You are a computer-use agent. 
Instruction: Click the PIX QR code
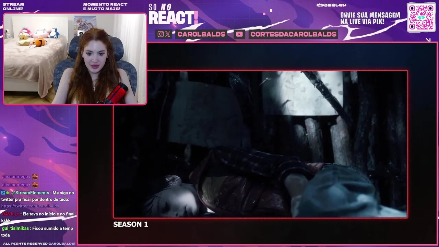click(422, 17)
